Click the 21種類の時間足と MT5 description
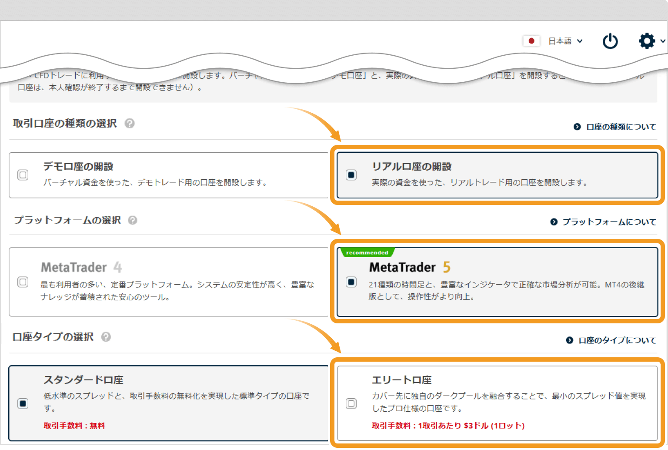 507,291
